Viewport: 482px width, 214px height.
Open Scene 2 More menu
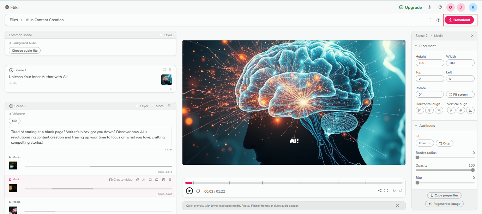point(158,106)
